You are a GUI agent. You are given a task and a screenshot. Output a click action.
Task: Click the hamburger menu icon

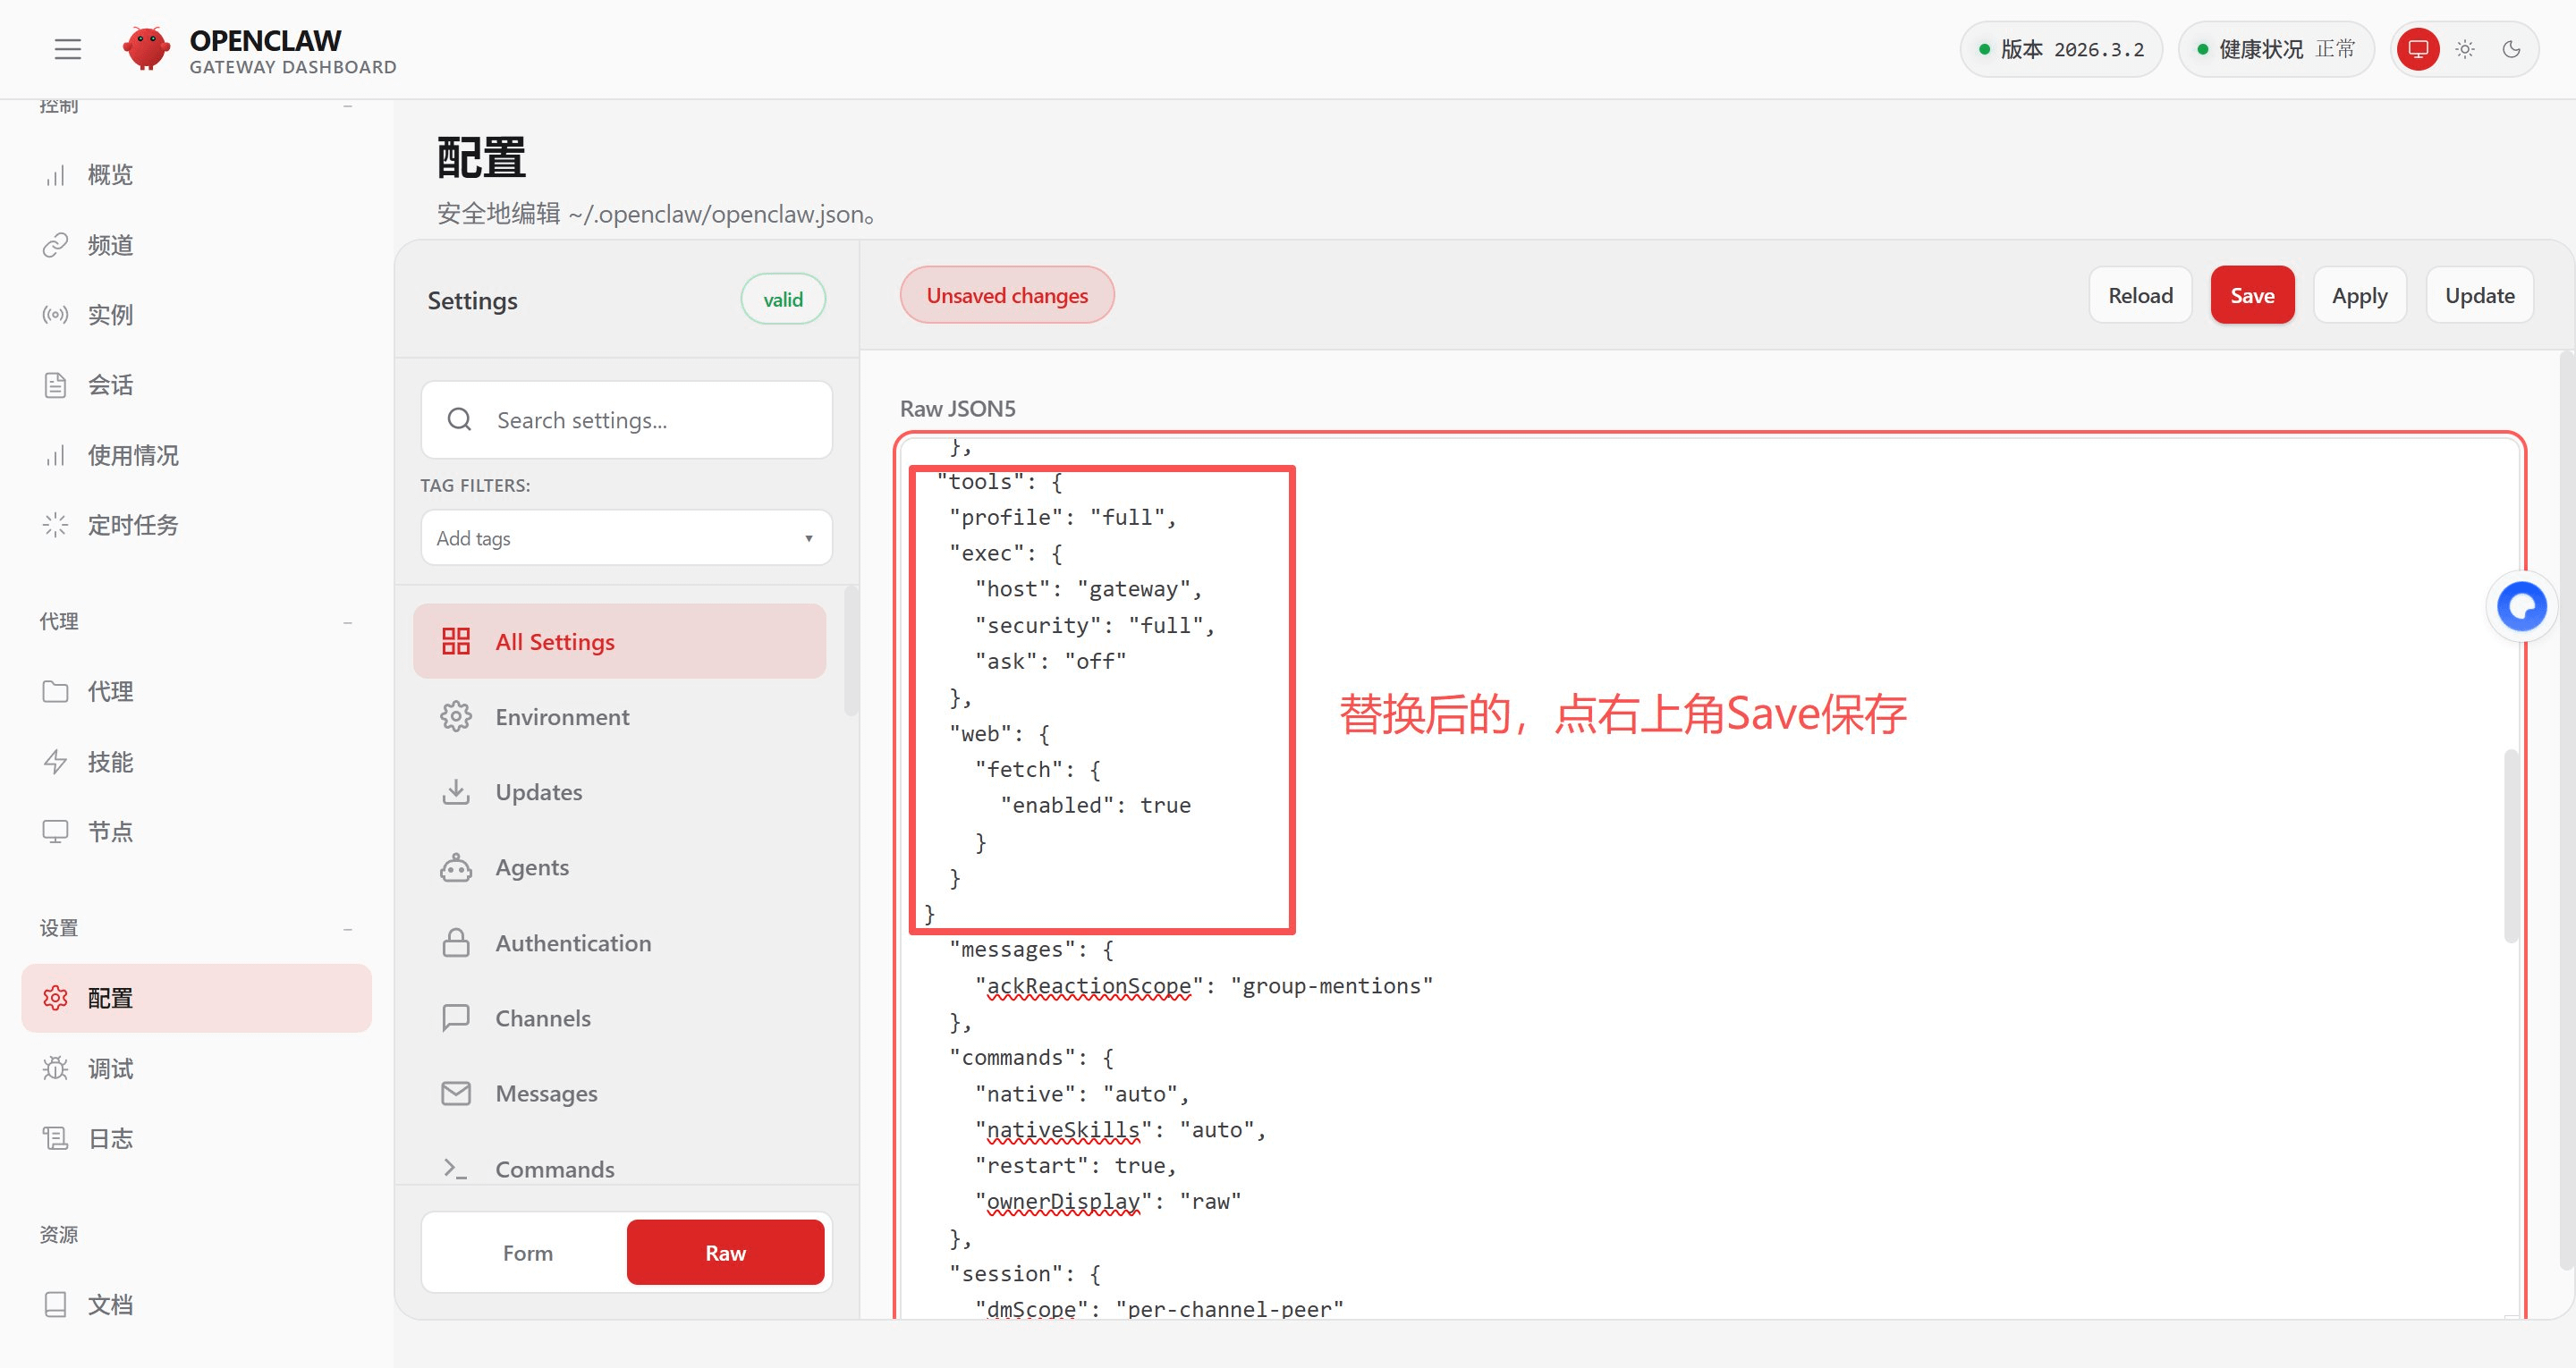click(67, 49)
